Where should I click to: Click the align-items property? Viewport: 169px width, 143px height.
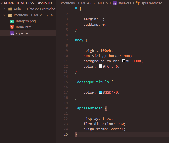click(95, 129)
